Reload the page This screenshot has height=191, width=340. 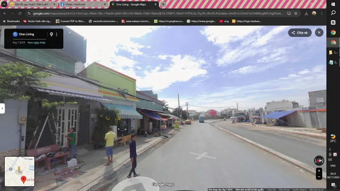pyautogui.click(x=20, y=13)
